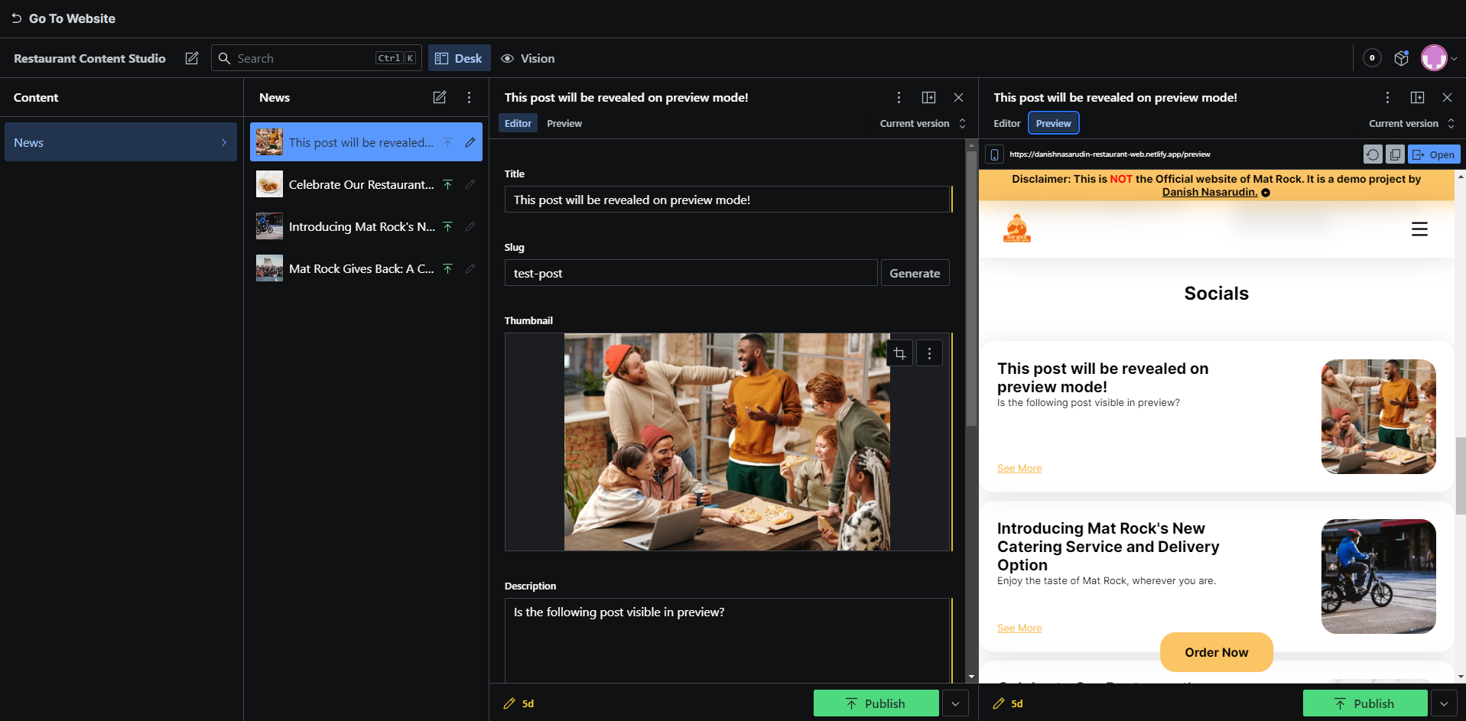Image resolution: width=1466 pixels, height=721 pixels.
Task: Click the Danish Nasarudin link in disclaimer
Action: coord(1210,192)
